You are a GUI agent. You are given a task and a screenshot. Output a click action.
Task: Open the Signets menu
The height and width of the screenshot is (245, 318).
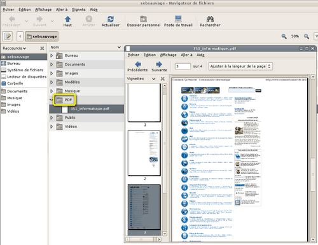pos(79,10)
